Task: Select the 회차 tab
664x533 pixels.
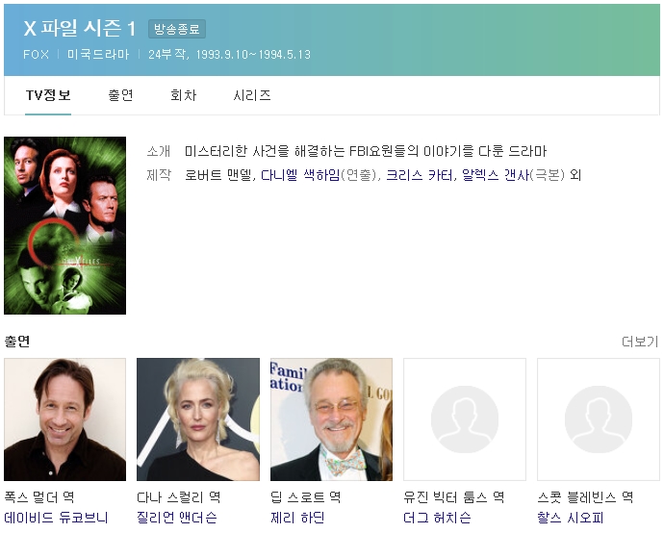Action: (x=183, y=95)
